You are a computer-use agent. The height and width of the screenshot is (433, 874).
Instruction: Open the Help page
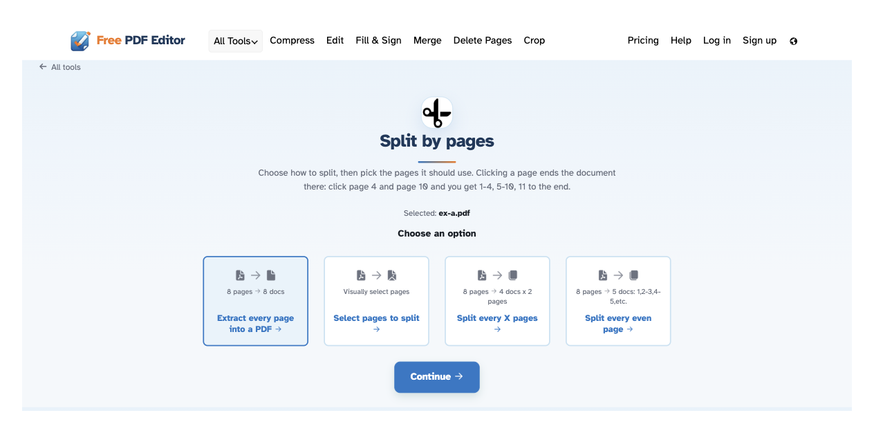(x=681, y=41)
